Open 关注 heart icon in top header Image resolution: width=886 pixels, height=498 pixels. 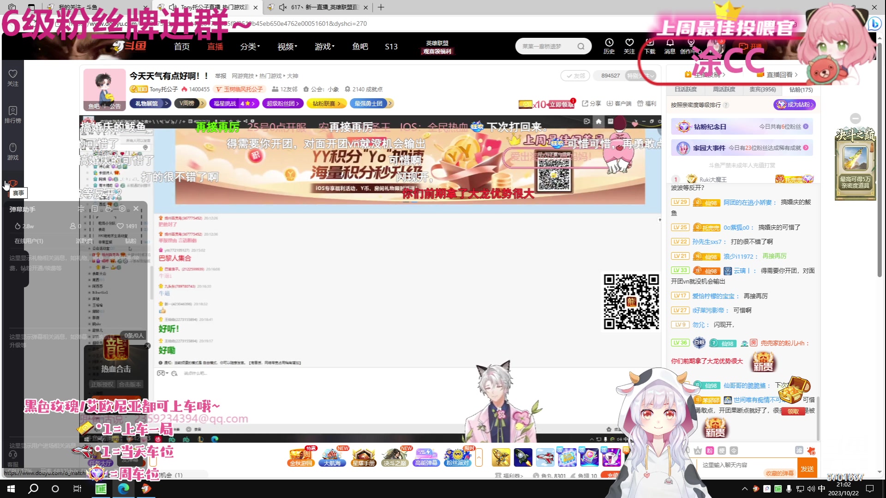coord(629,46)
